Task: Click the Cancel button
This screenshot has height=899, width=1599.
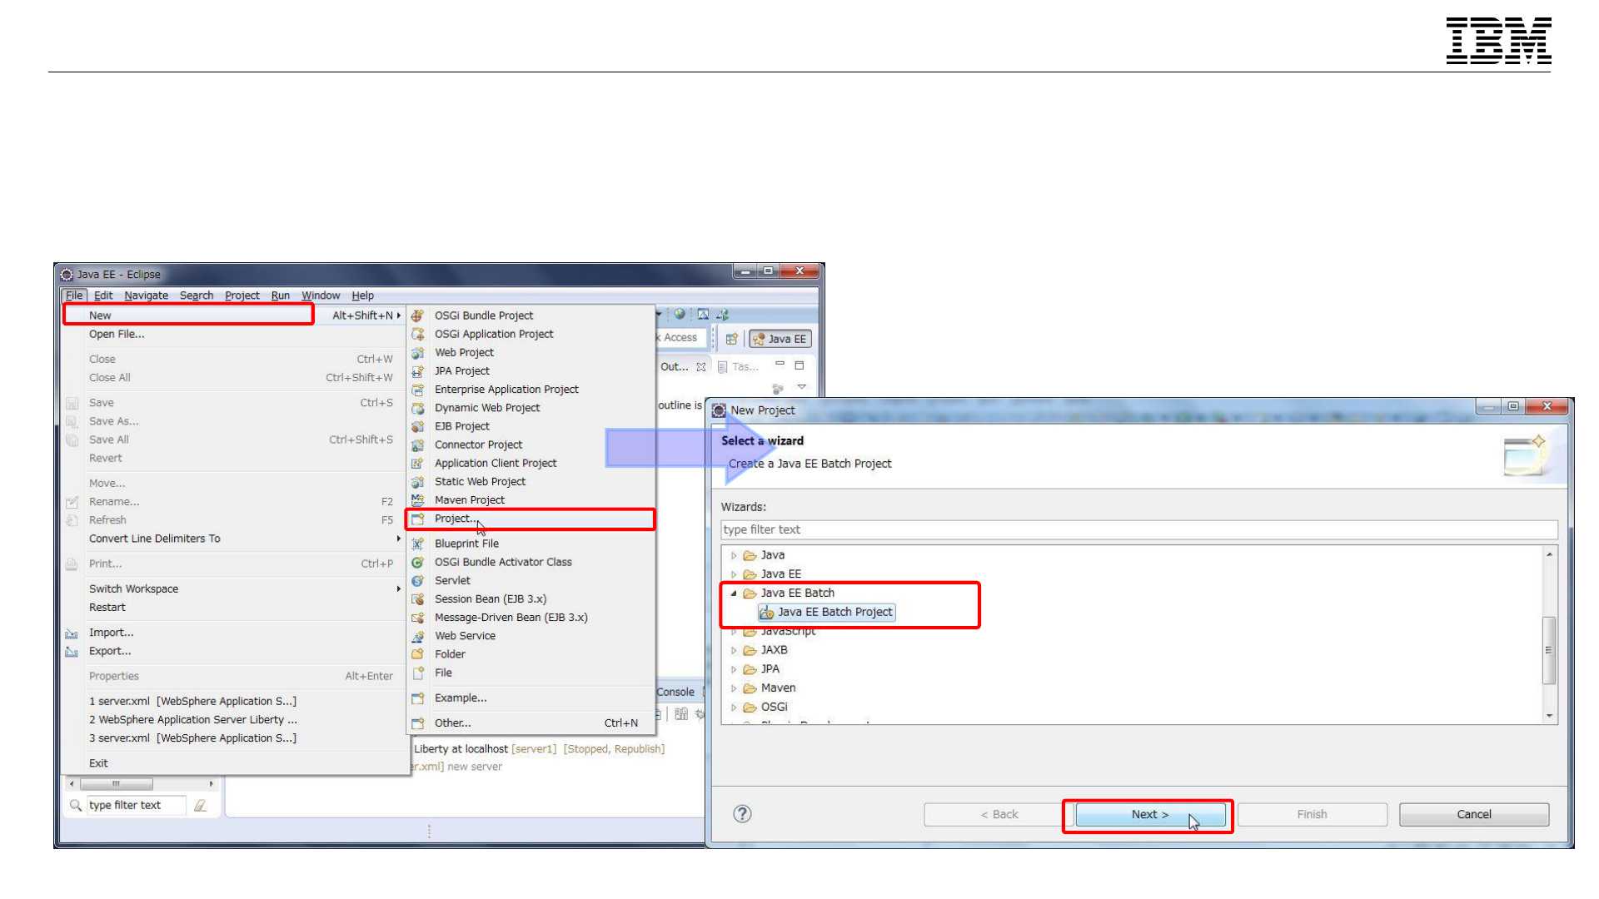Action: 1473,814
